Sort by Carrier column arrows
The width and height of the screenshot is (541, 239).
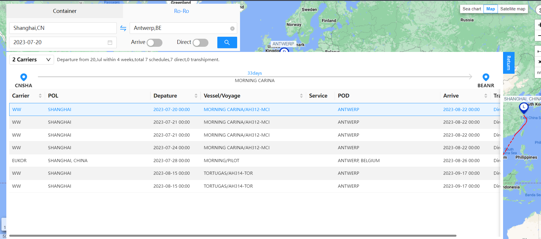click(x=40, y=96)
